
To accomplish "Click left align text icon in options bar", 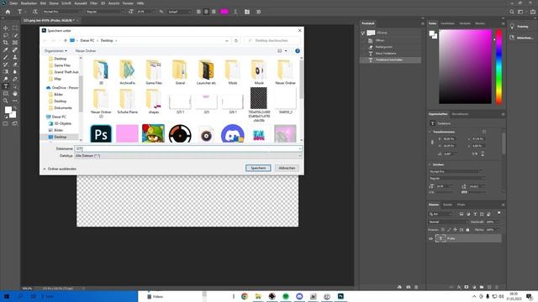I will click(198, 12).
